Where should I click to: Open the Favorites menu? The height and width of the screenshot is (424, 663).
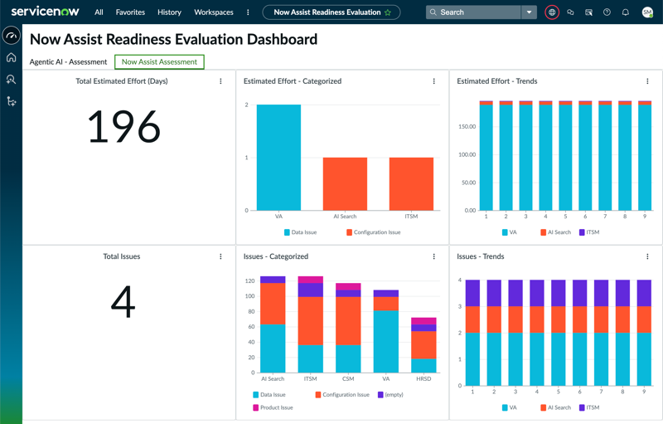pos(130,12)
